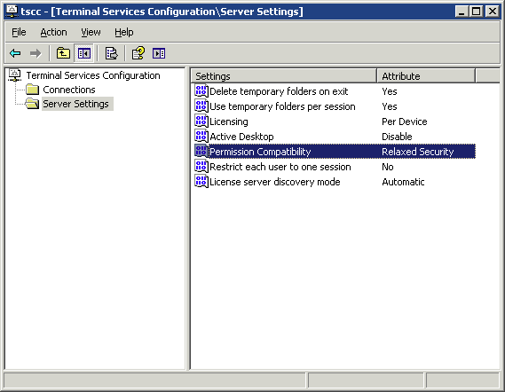This screenshot has width=505, height=392.
Task: Click the Active Desktop setting icon
Action: 201,137
